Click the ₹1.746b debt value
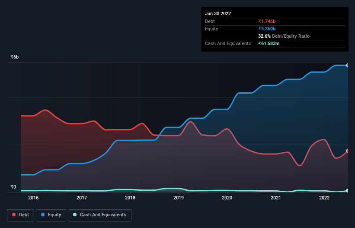The height and width of the screenshot is (228, 355). (x=267, y=21)
